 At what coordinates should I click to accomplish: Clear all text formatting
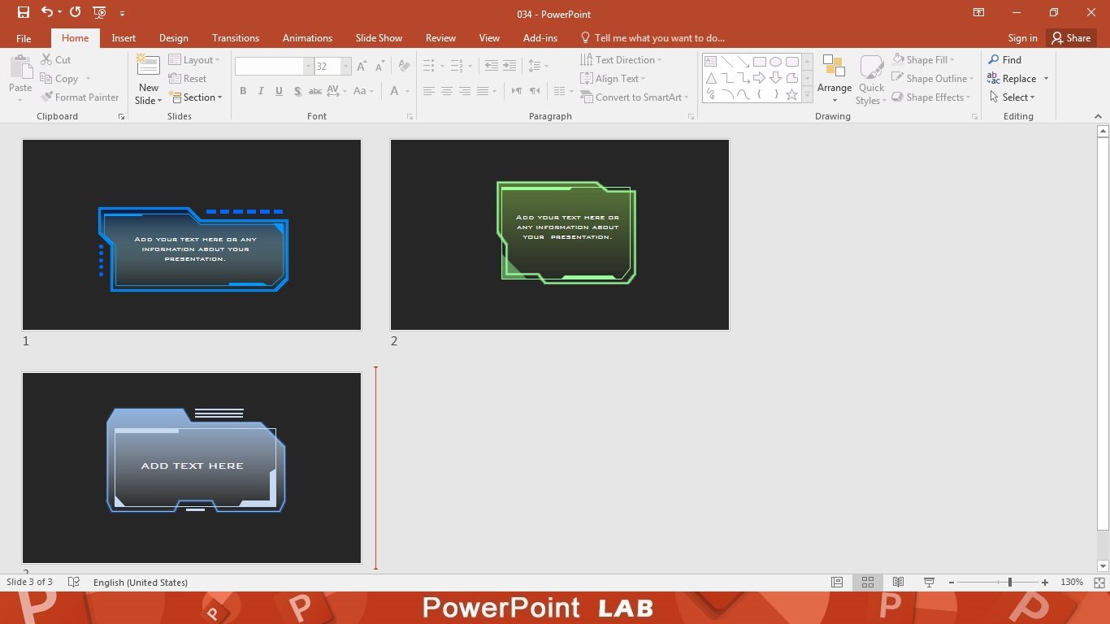(x=404, y=67)
